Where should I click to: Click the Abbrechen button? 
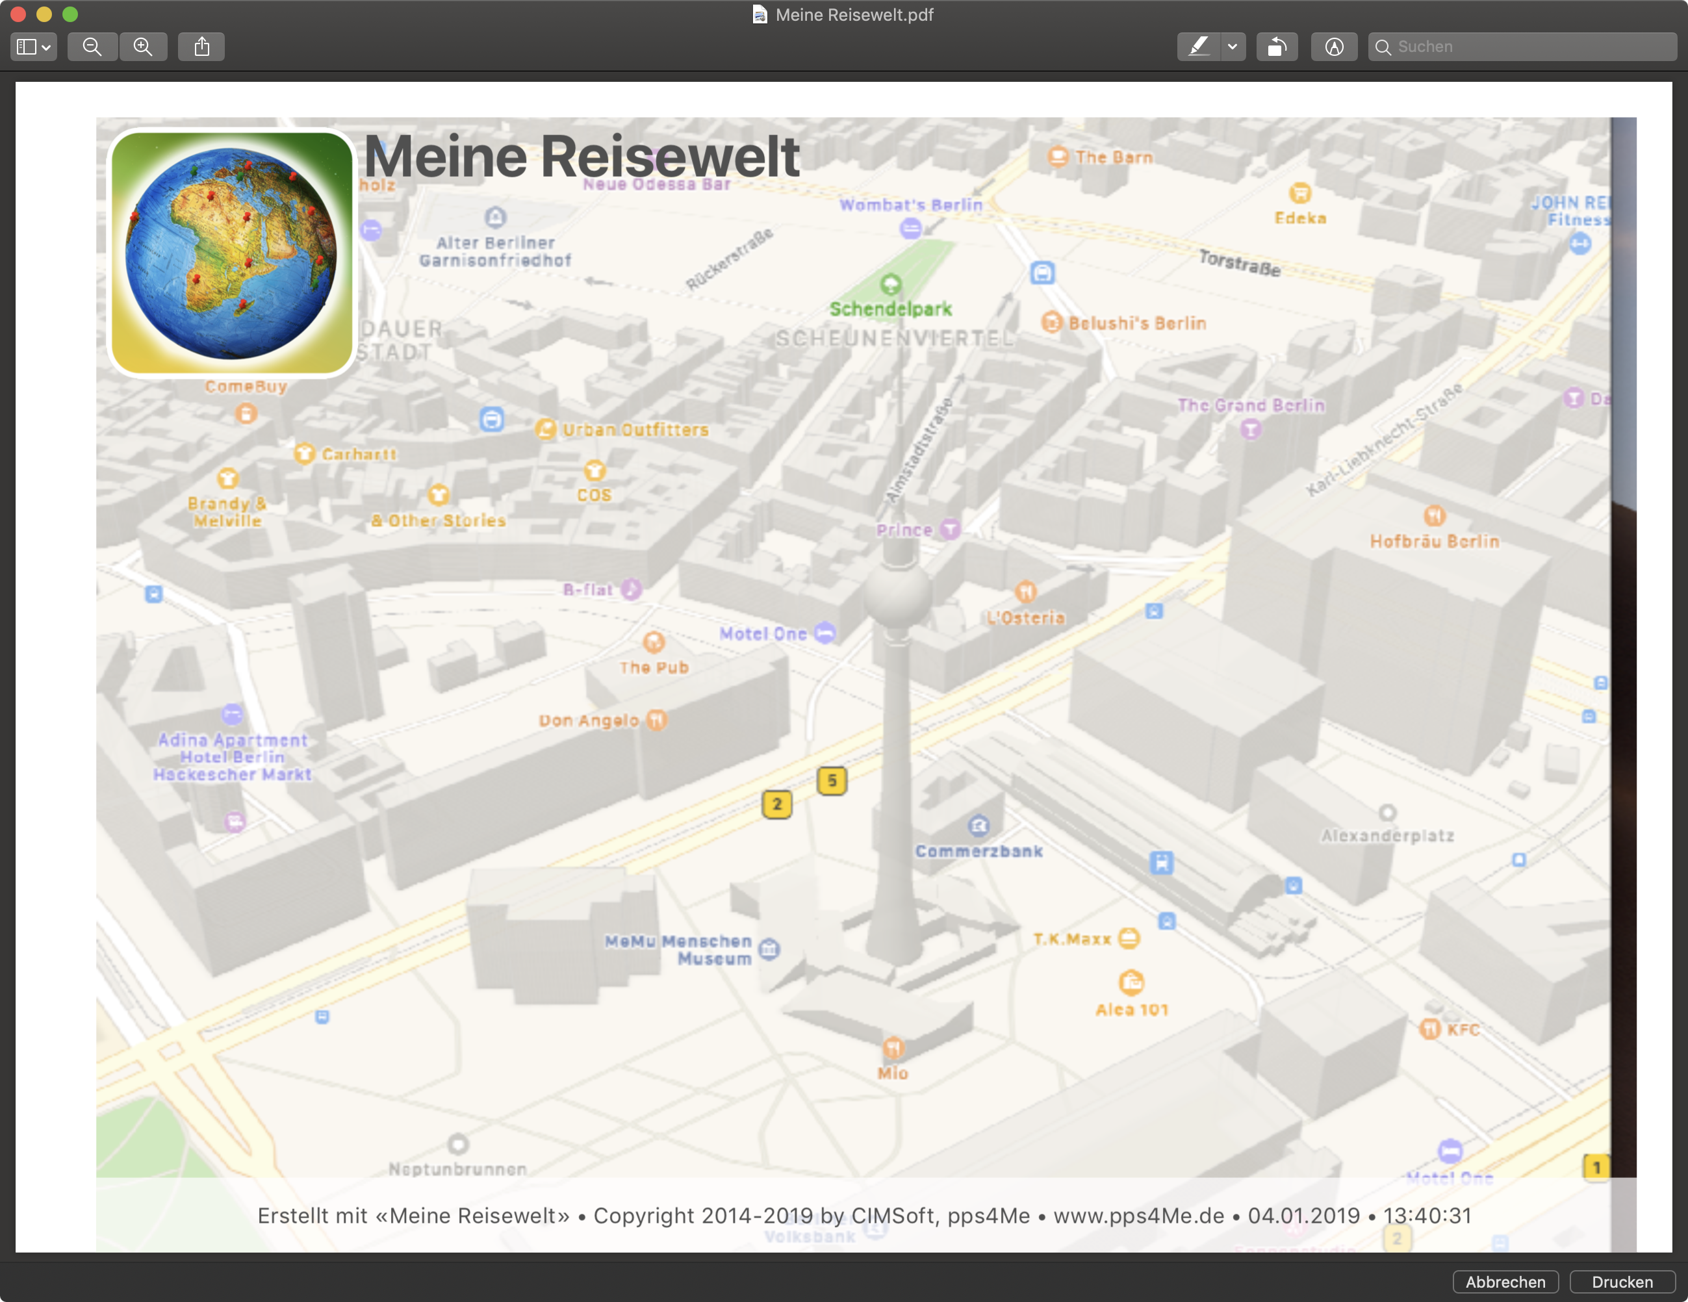[1505, 1282]
